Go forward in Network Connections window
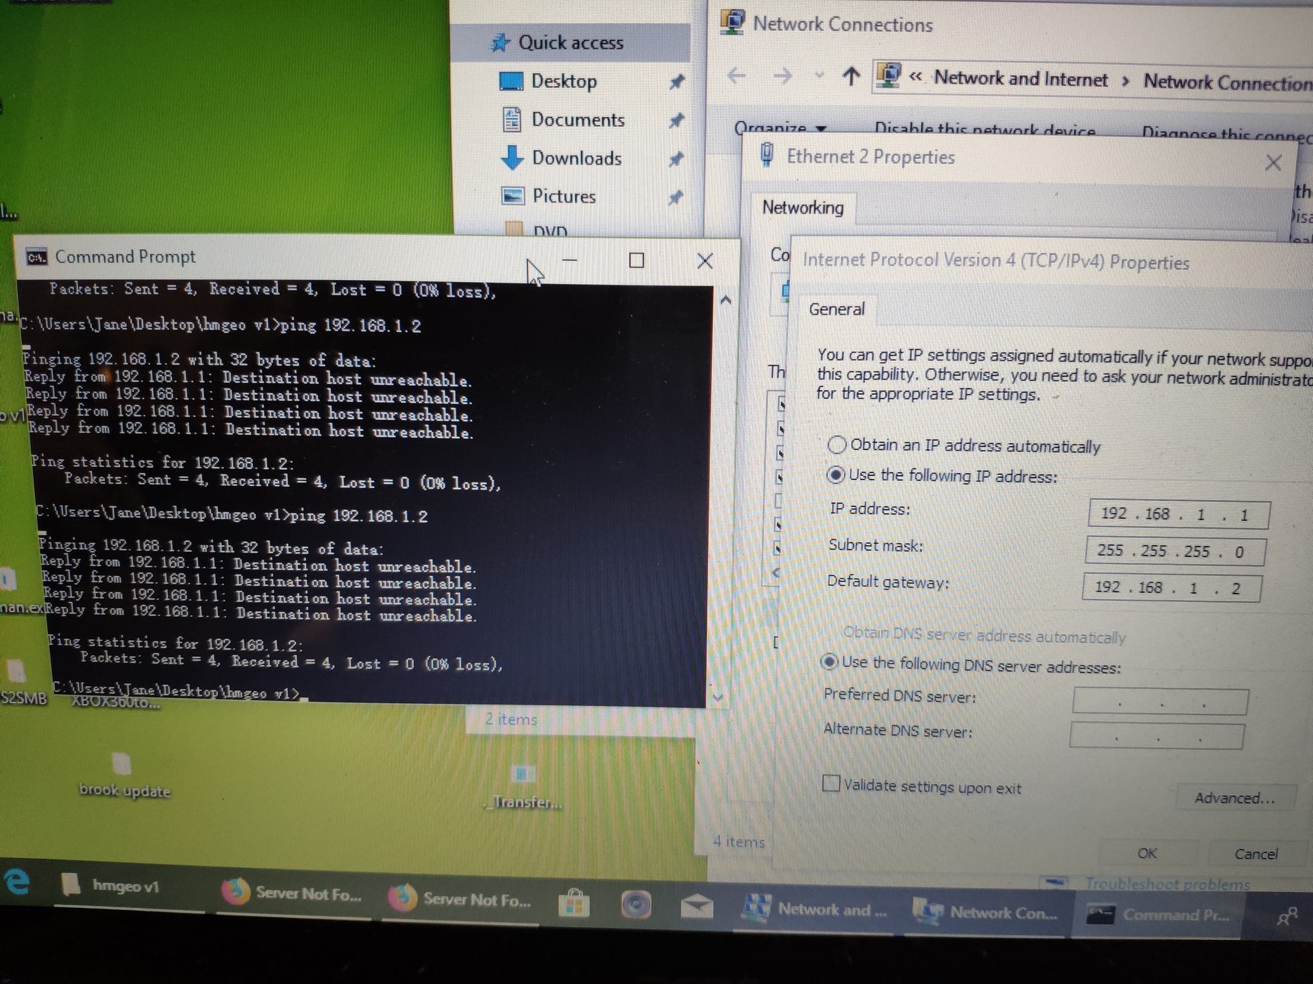Image resolution: width=1313 pixels, height=984 pixels. coord(782,77)
